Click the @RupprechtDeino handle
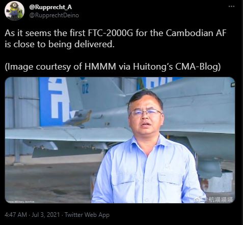The height and width of the screenshot is (225, 243). [x=54, y=15]
